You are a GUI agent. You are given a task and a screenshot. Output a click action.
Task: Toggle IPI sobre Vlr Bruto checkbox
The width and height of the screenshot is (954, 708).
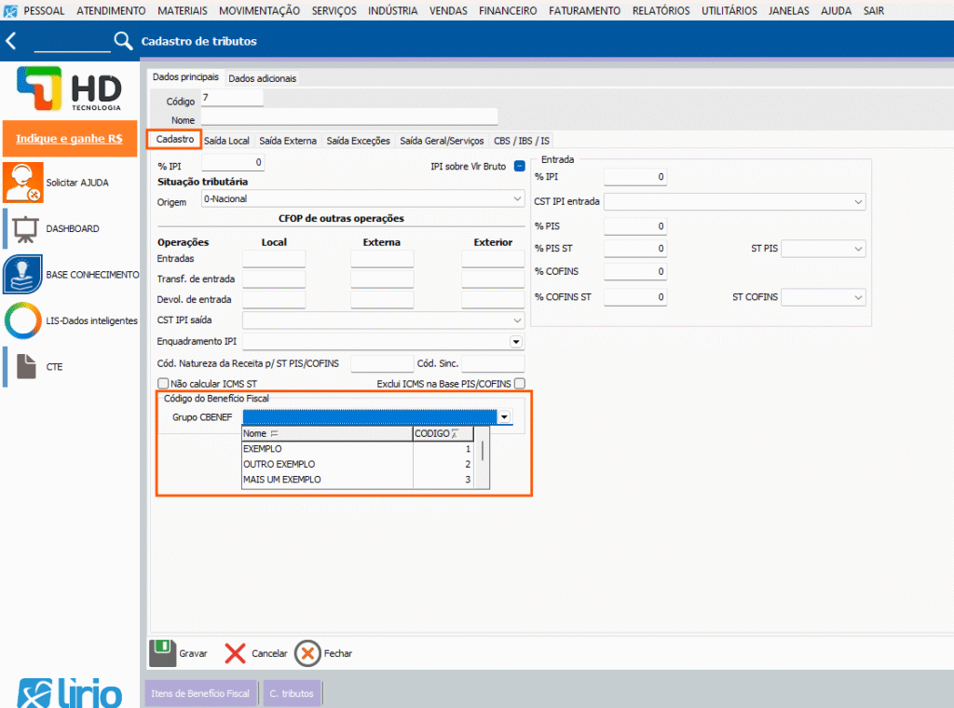click(520, 166)
